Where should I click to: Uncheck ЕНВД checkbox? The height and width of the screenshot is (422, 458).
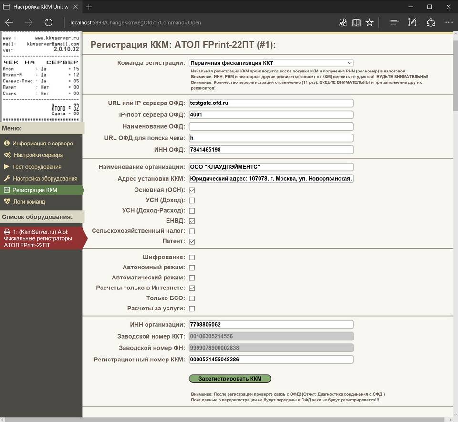pos(192,221)
